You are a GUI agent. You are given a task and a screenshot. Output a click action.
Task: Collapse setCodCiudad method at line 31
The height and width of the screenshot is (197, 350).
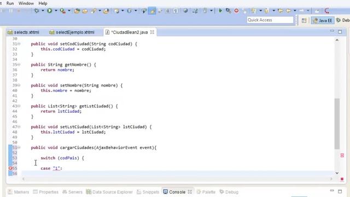pos(19,44)
